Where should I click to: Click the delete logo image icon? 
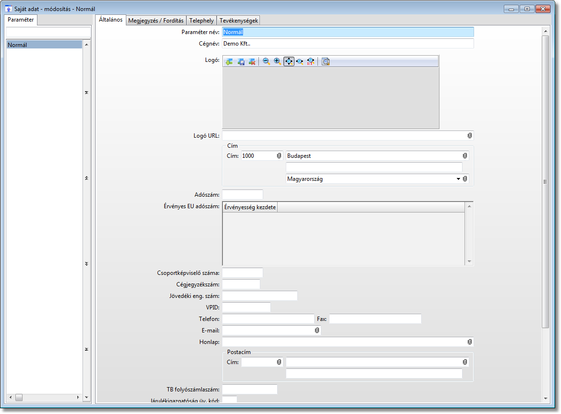(252, 61)
